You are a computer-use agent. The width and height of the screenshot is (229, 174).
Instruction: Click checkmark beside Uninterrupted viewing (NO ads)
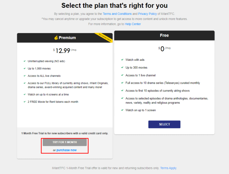tap(25, 61)
